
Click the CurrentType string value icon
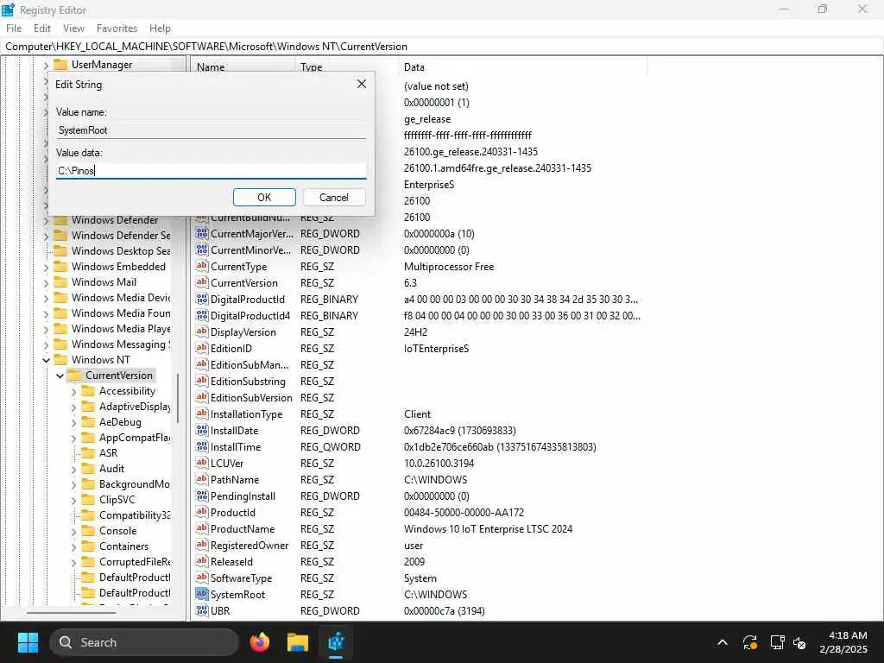pyautogui.click(x=202, y=266)
